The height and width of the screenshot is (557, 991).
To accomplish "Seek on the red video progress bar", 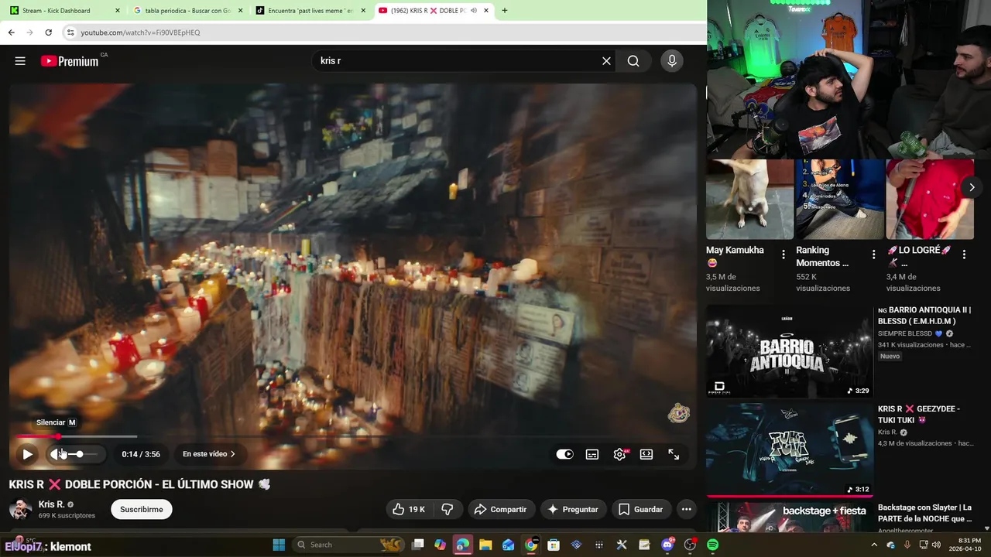I will tap(353, 436).
